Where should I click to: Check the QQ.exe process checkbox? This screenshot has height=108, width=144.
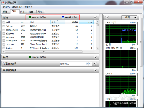(x=4, y=26)
